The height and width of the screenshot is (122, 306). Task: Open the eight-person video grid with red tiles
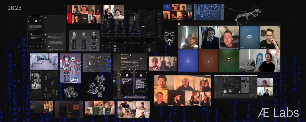click(x=83, y=14)
